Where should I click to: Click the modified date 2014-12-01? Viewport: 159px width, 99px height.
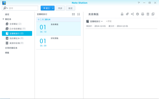point(100,26)
